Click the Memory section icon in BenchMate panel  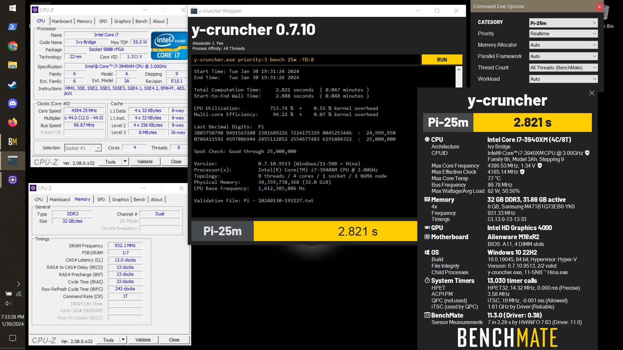click(427, 200)
